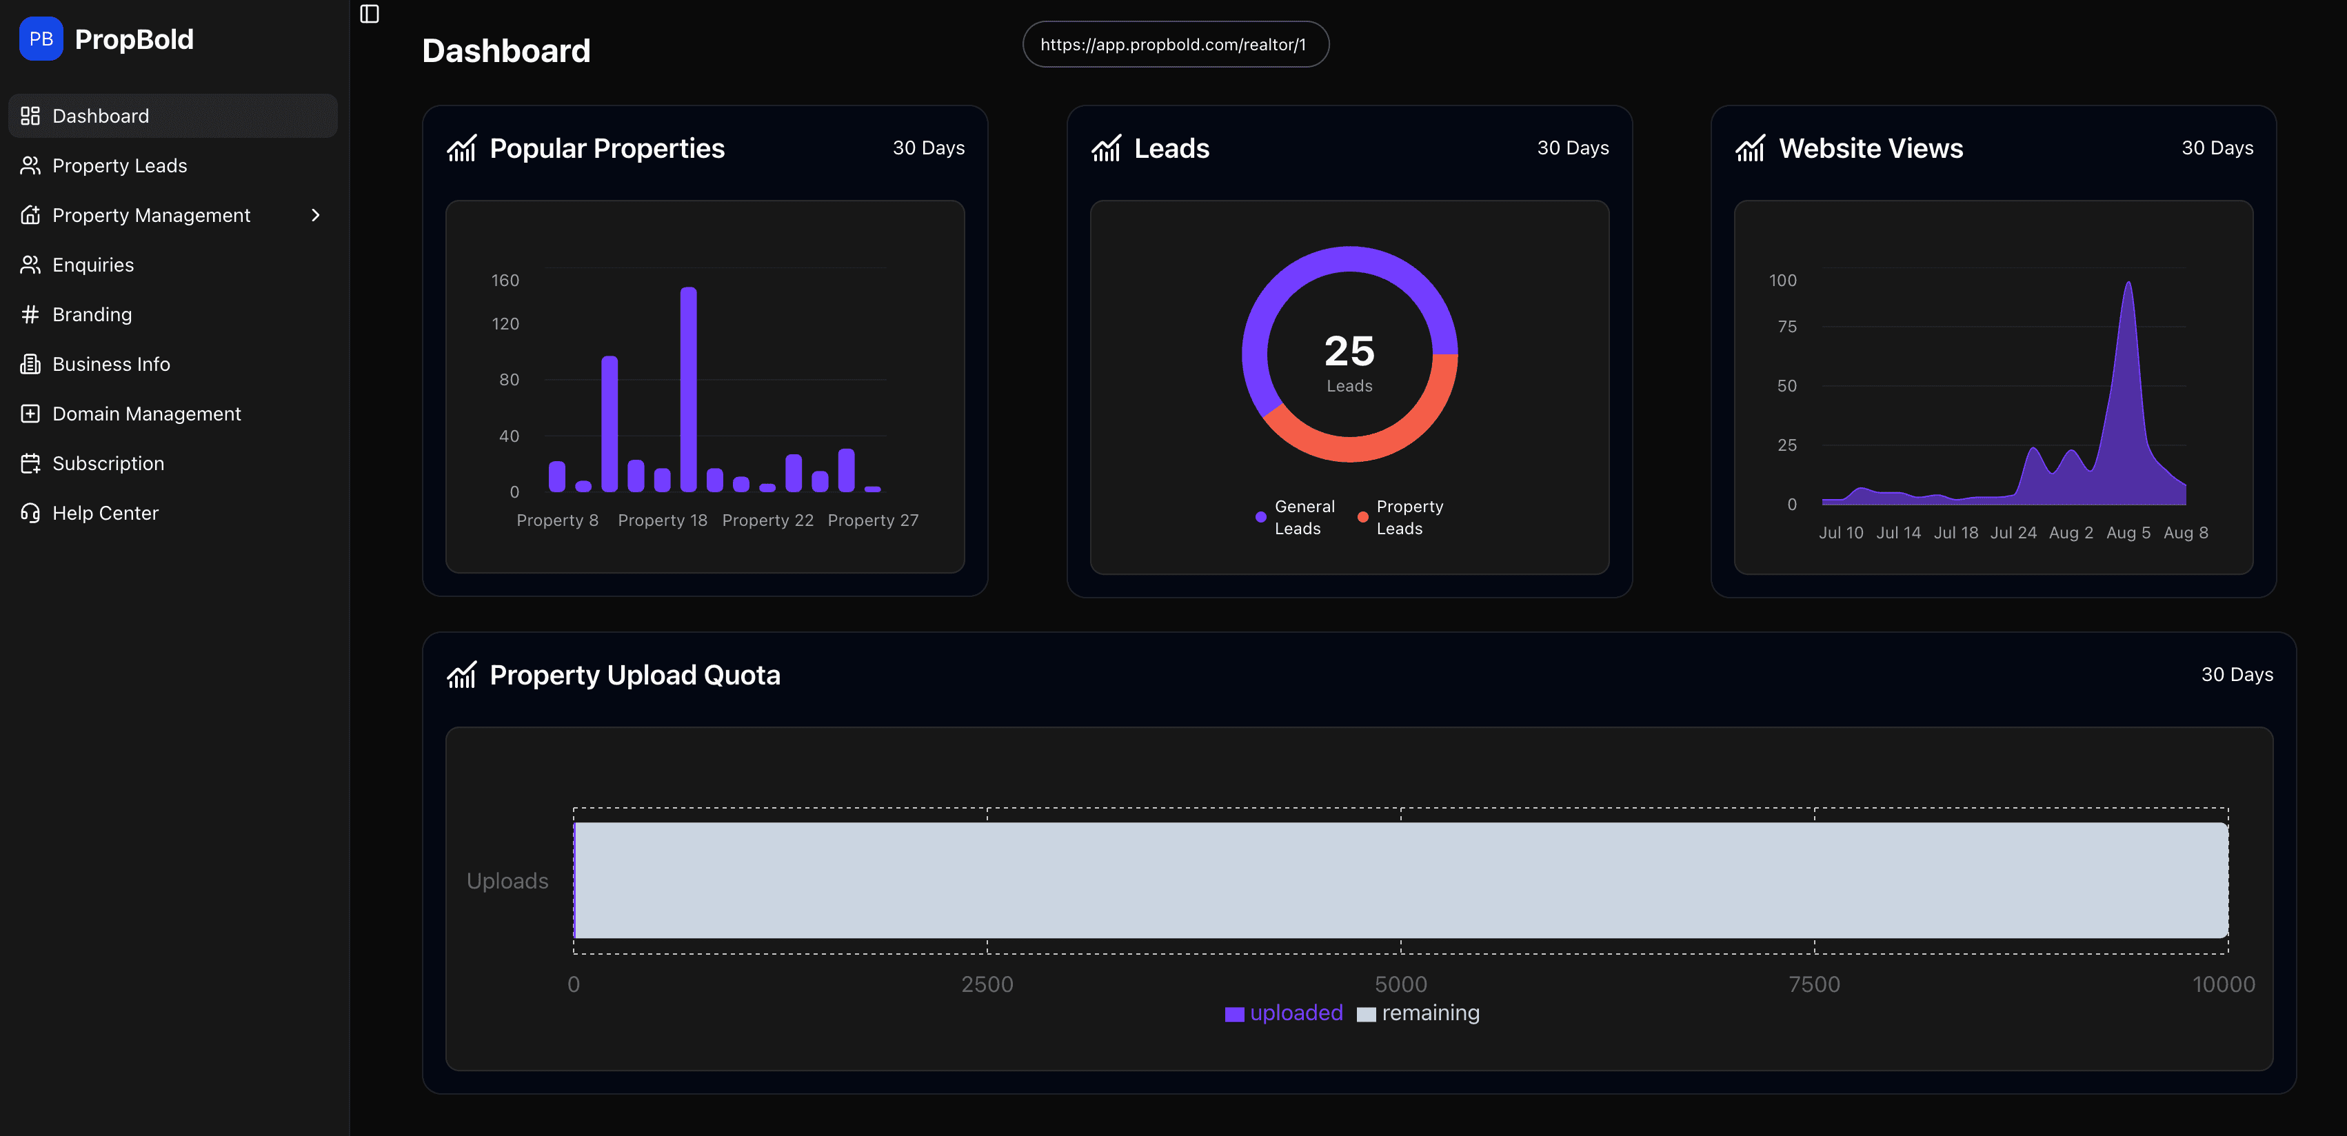Select the Property Leads sidebar icon

[x=30, y=165]
